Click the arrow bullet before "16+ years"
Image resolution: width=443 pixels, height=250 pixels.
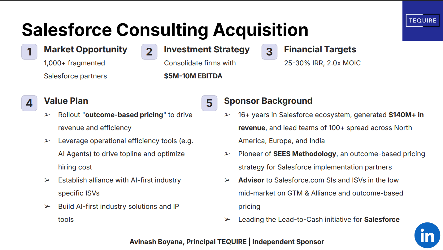click(x=227, y=115)
